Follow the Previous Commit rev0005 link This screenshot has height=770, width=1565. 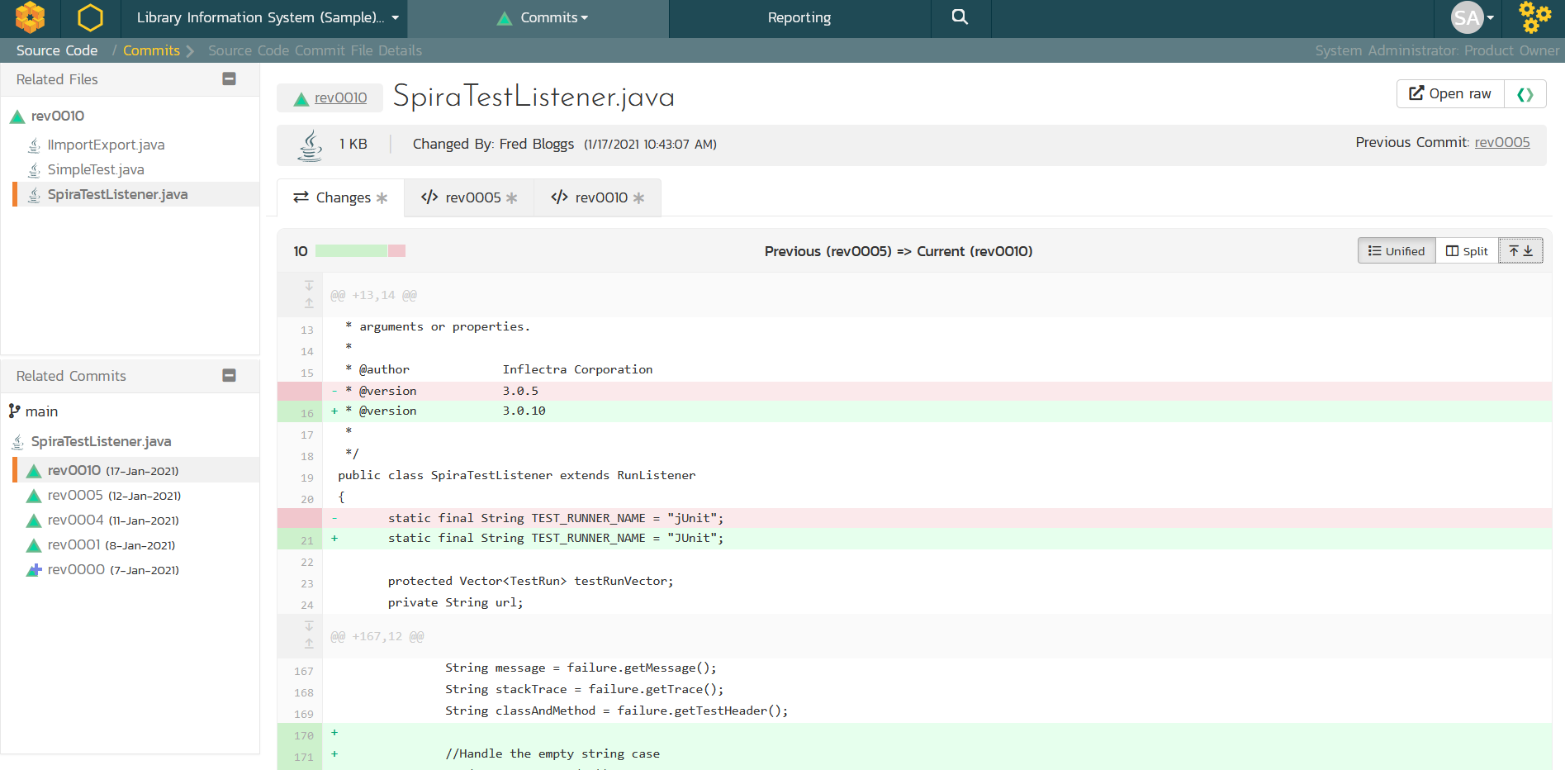(x=1501, y=143)
